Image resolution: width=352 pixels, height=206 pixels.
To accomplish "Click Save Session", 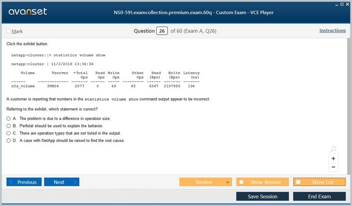I will tap(262, 197).
